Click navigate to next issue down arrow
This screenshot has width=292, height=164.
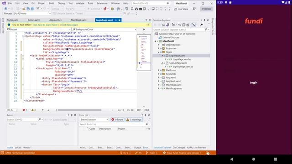pos(48,110)
